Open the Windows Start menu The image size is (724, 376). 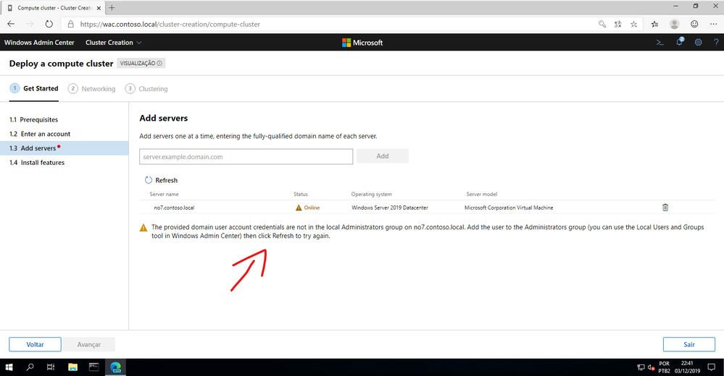(9, 367)
